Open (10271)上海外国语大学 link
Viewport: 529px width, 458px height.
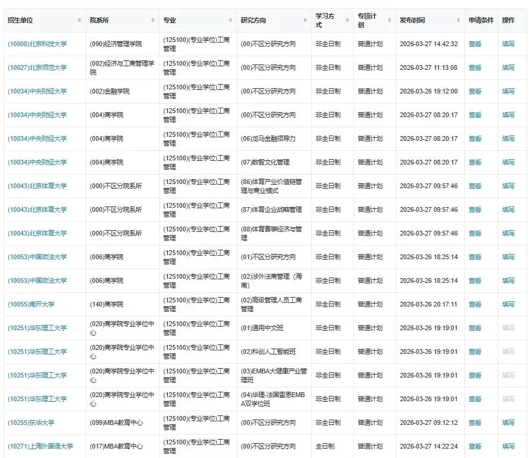(40, 446)
